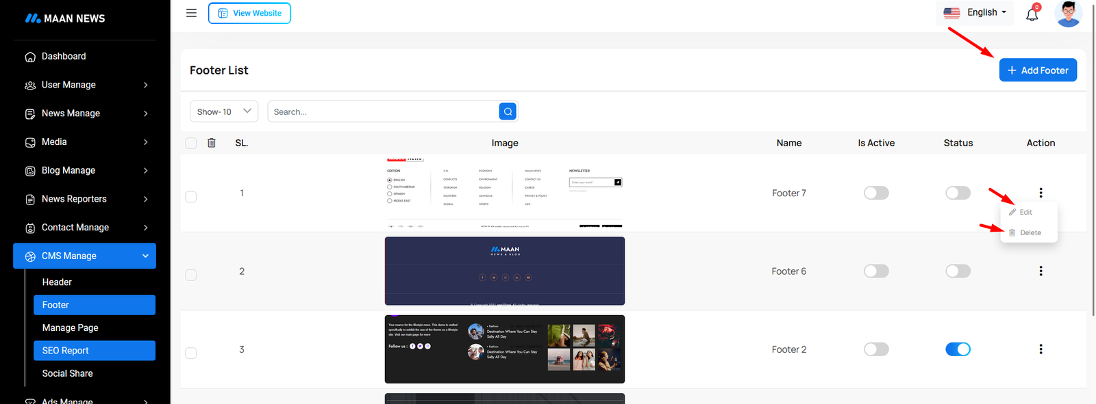The height and width of the screenshot is (404, 1096).
Task: Check the select-all checkbox in table header
Action: coord(191,143)
